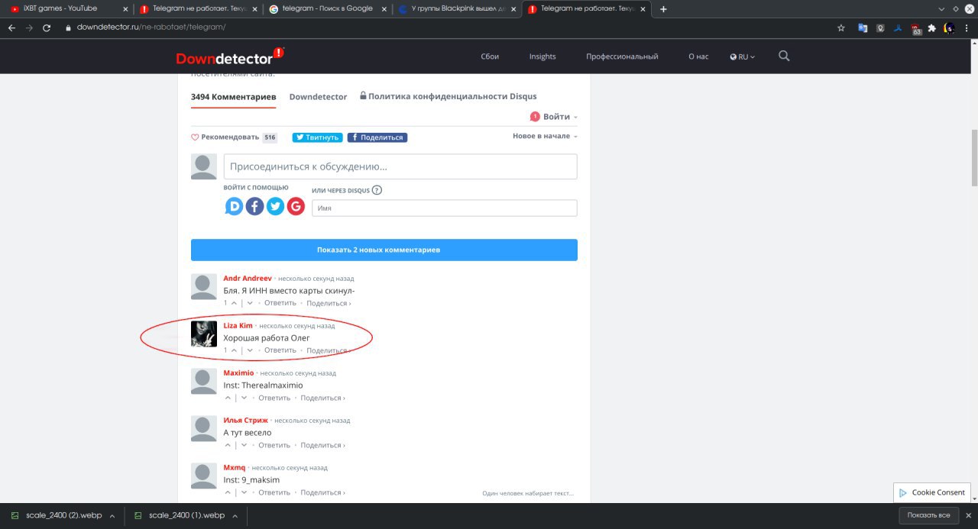Reply to Andr Andreev's comment
The width and height of the screenshot is (978, 529).
280,303
